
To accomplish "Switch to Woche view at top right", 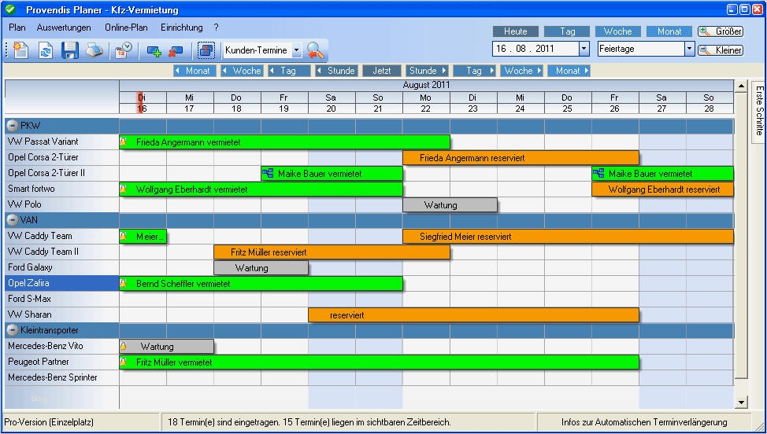I will (618, 31).
